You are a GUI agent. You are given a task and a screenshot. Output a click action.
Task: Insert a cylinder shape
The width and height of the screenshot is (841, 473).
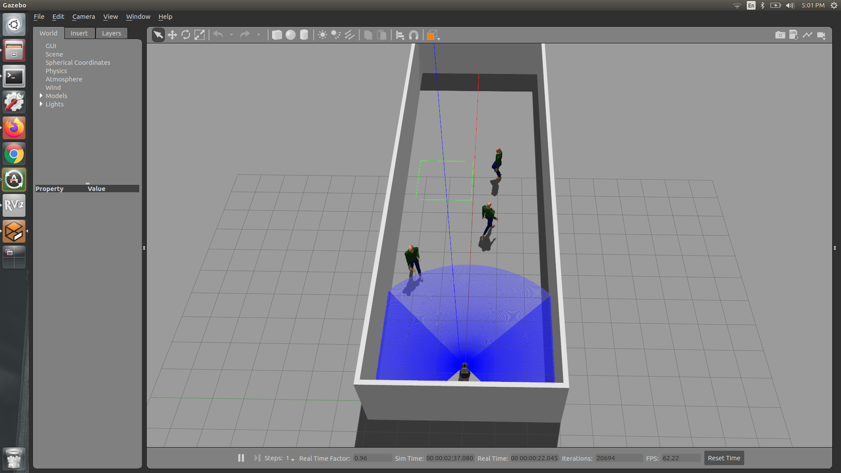[x=304, y=35]
